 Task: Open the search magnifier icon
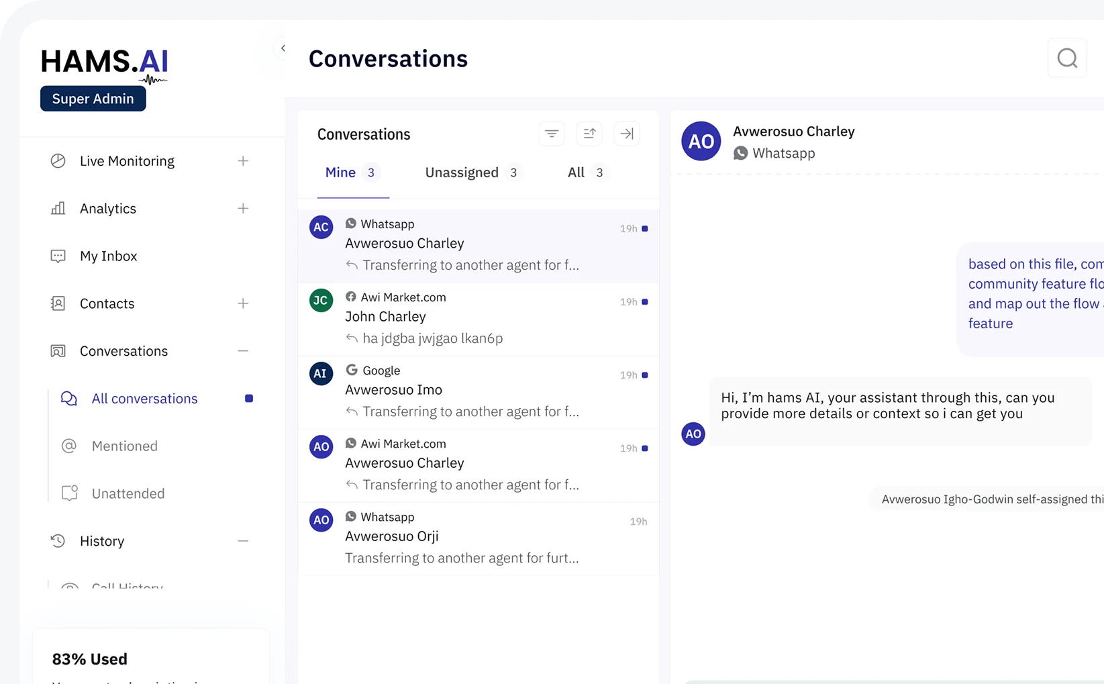[x=1067, y=58]
